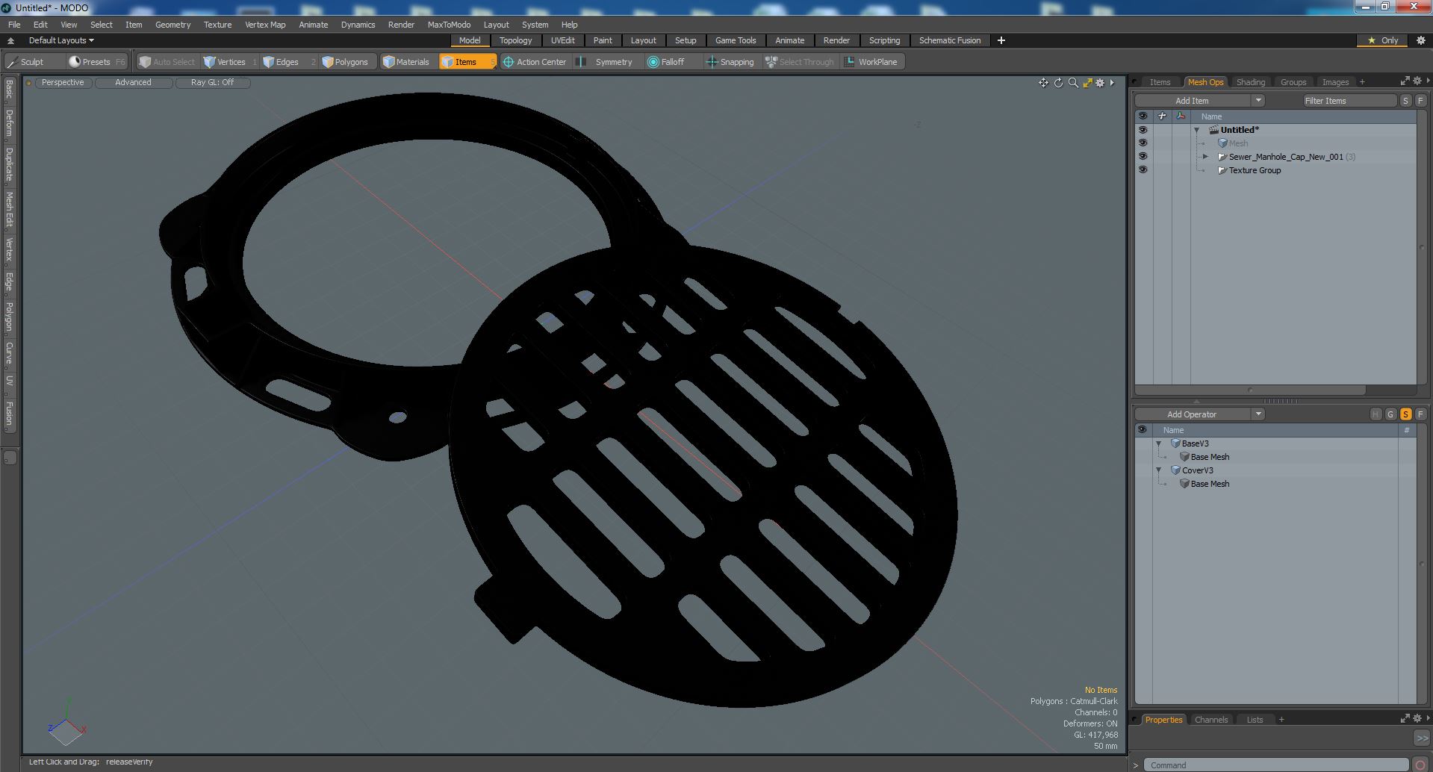
Task: Open the Geometry menu
Action: coord(172,25)
